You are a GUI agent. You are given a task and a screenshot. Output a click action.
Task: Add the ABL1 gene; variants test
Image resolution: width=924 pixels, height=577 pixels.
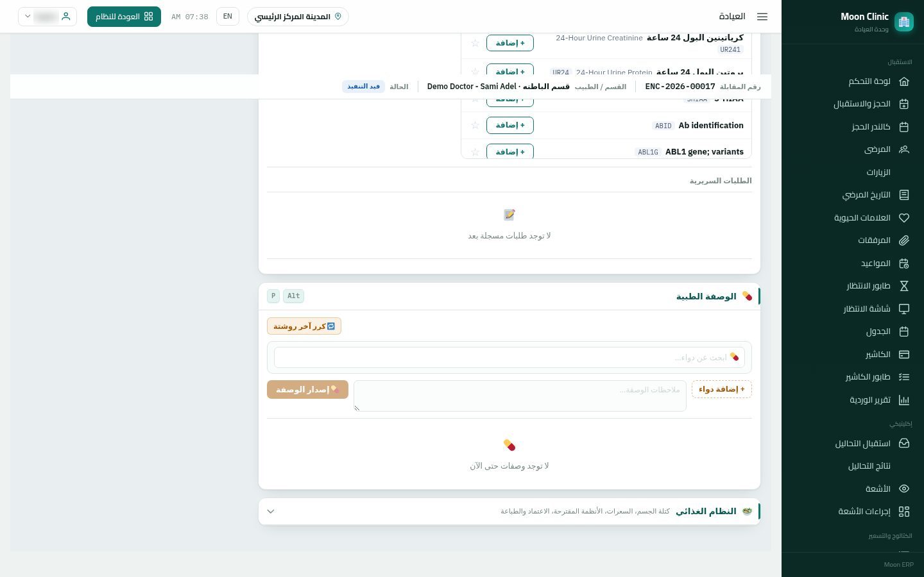[510, 152]
